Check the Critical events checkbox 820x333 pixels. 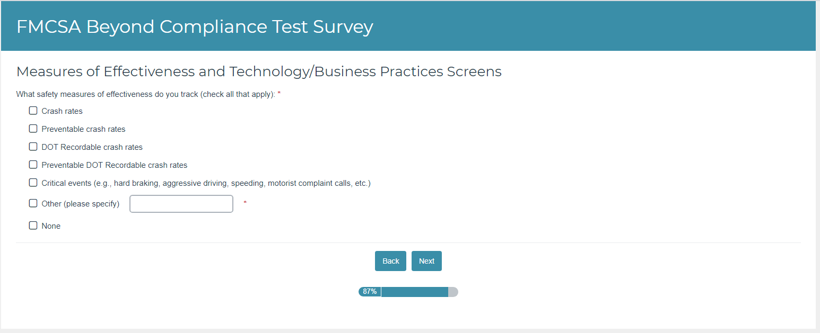point(33,183)
